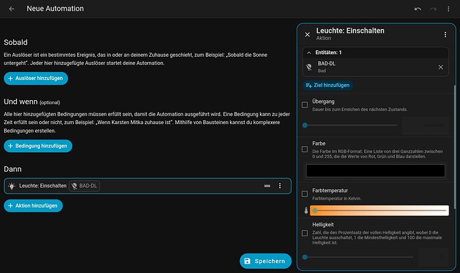The width and height of the screenshot is (460, 273).
Task: Click the action panel scrollbar
Action: (x=455, y=147)
